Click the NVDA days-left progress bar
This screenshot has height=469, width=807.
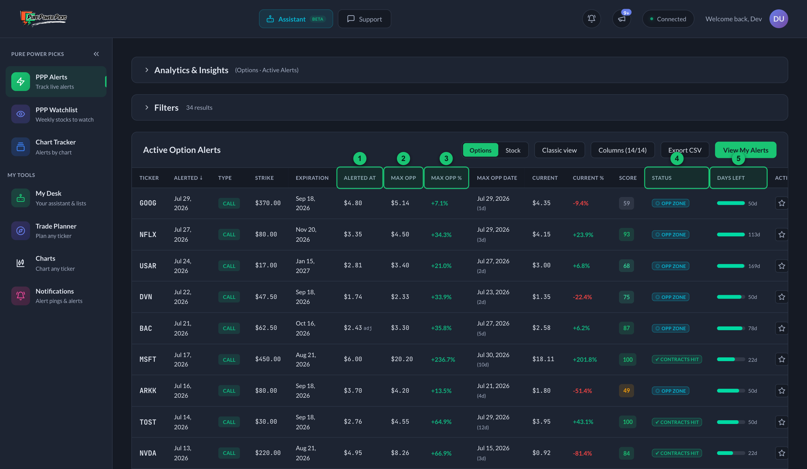[730, 453]
